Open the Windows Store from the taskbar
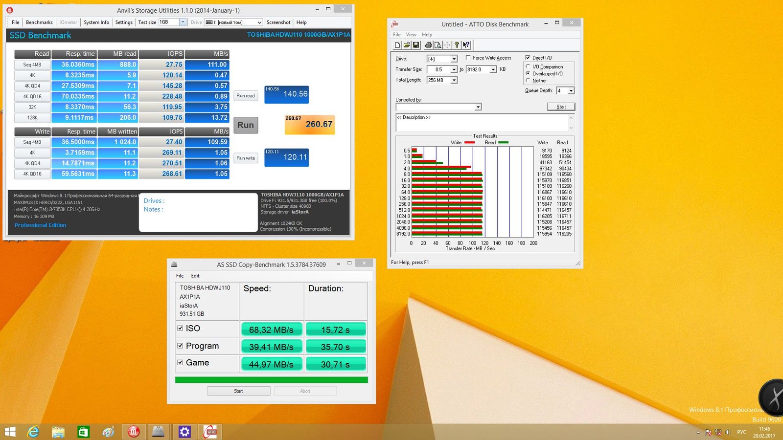The width and height of the screenshot is (783, 440). point(83,432)
